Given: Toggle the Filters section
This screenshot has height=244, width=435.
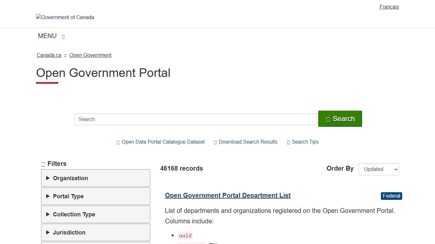Looking at the screenshot, I should click(x=54, y=164).
